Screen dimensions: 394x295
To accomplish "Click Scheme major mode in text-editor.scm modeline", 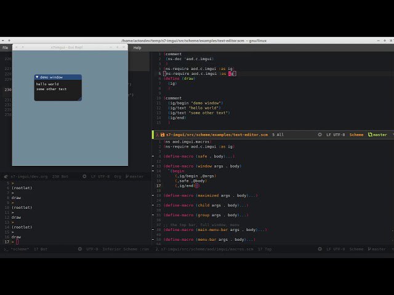I will (x=356, y=135).
